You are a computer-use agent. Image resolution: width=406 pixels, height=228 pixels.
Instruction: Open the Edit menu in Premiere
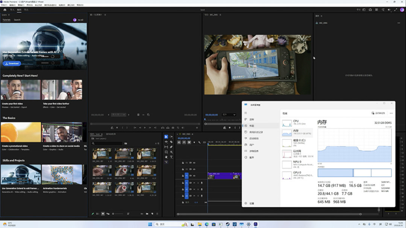point(12,5)
